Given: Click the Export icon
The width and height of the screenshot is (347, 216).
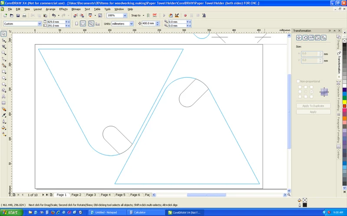Looking at the screenshot, I should coord(82,16).
